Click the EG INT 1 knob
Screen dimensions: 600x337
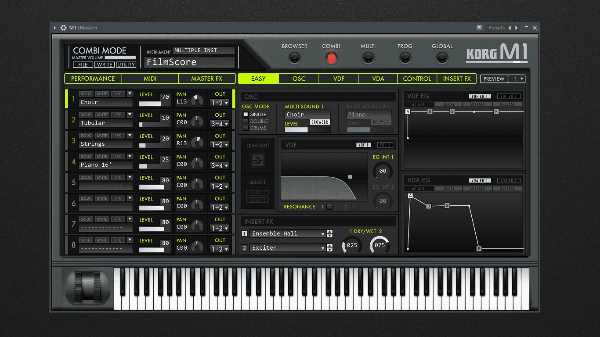(383, 171)
